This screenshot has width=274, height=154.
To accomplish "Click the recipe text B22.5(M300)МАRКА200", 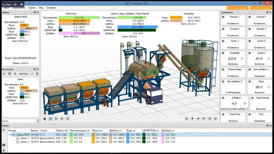I will [x=25, y=58].
